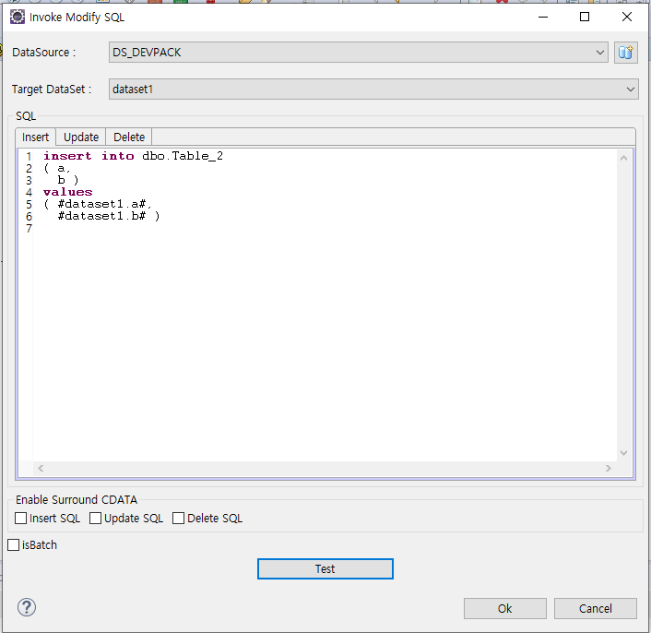Click the vertical scrollbar down arrow
Screen dimensions: 651x633
pos(624,453)
